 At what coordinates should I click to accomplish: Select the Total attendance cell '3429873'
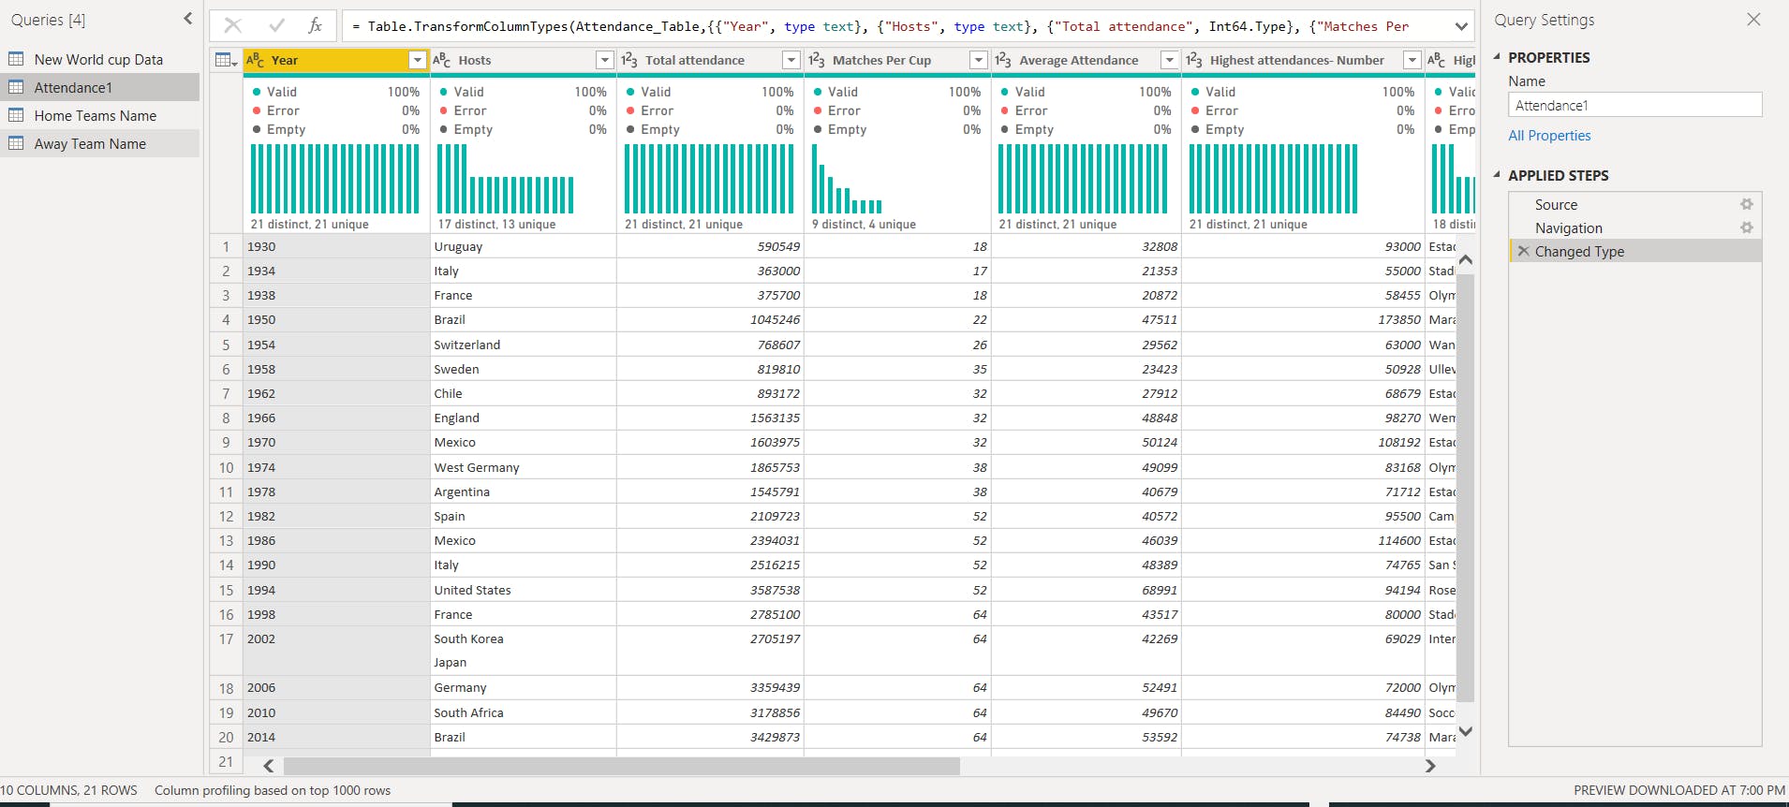pyautogui.click(x=710, y=737)
